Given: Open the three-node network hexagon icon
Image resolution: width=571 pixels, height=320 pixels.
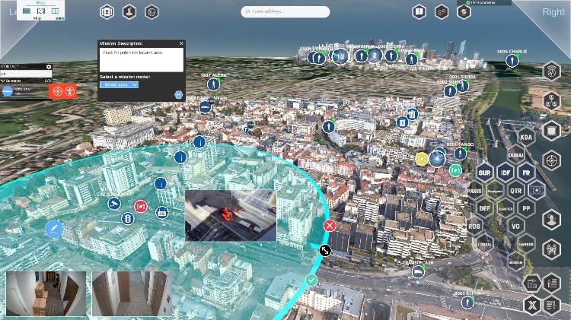Looking at the screenshot, I should 552,101.
